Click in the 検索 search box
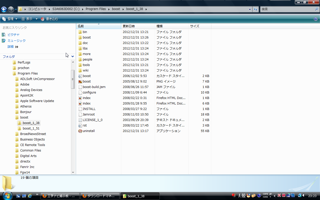This screenshot has height=200, width=320. 287,9
